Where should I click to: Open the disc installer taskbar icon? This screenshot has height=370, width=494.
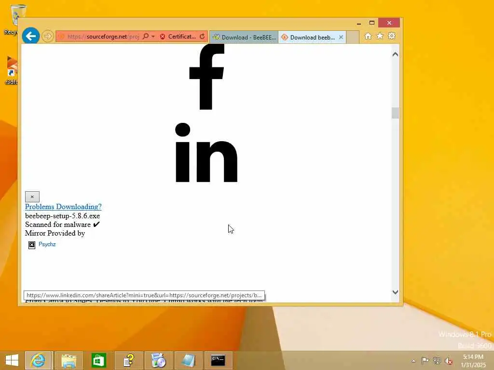[x=158, y=360]
